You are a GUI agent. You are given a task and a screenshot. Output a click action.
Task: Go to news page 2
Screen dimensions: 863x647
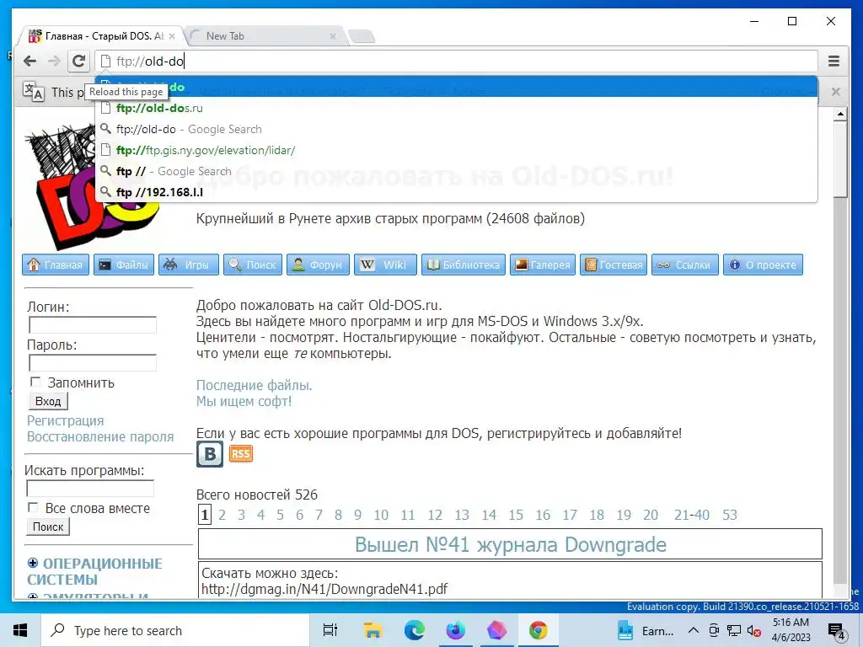(222, 515)
